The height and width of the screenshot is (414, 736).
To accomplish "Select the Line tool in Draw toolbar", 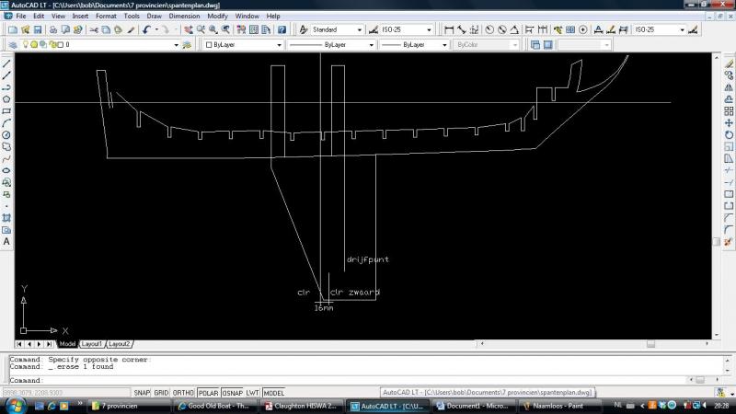I will tap(6, 63).
